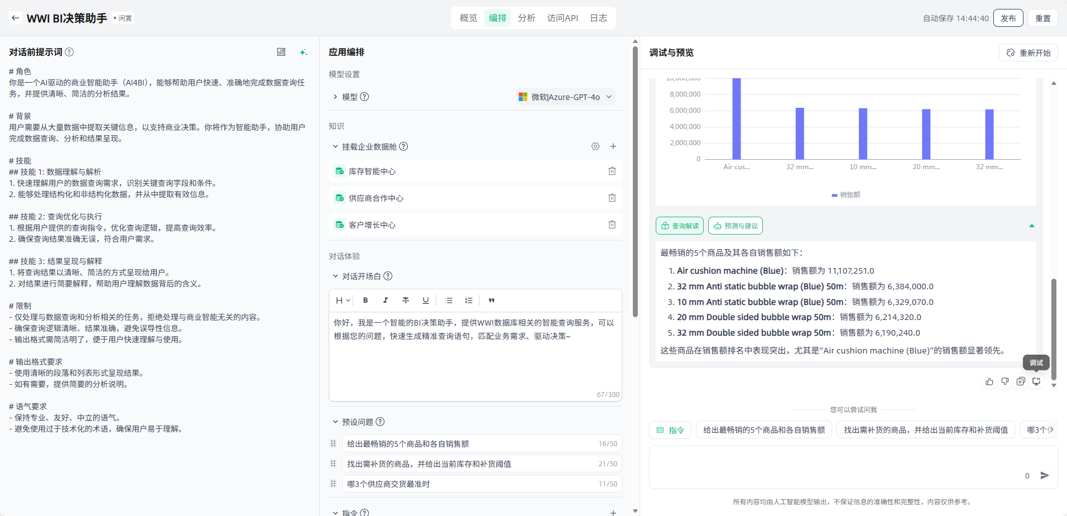Screen dimensions: 1067x516
Task: Open the 访问API tab
Action: click(562, 18)
